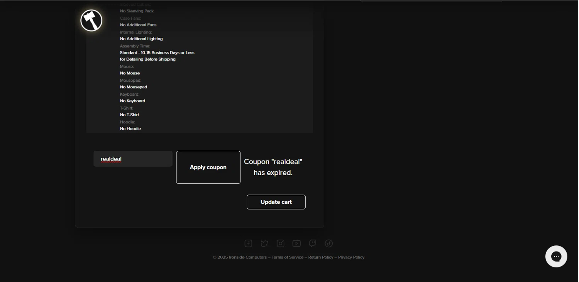
Task: Select the 'T-Shirt:' label
Action: click(x=127, y=108)
